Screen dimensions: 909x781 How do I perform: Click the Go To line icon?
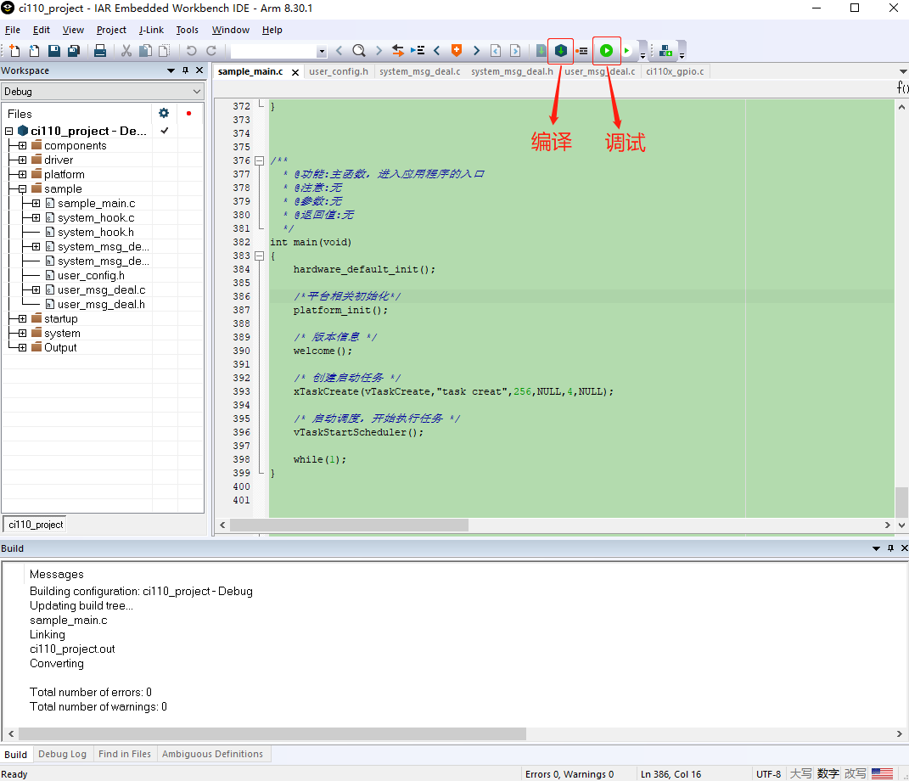pyautogui.click(x=418, y=51)
